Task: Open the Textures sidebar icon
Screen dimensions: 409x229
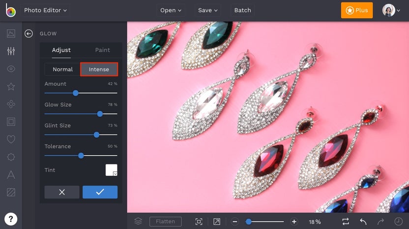Action: click(11, 192)
